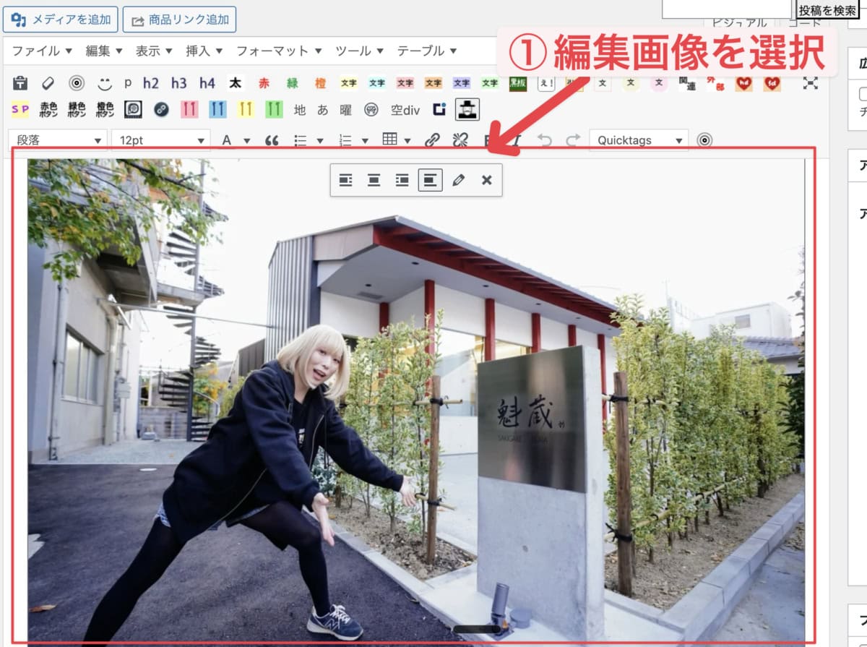Toggle fullscreen editor mode icon

click(811, 83)
